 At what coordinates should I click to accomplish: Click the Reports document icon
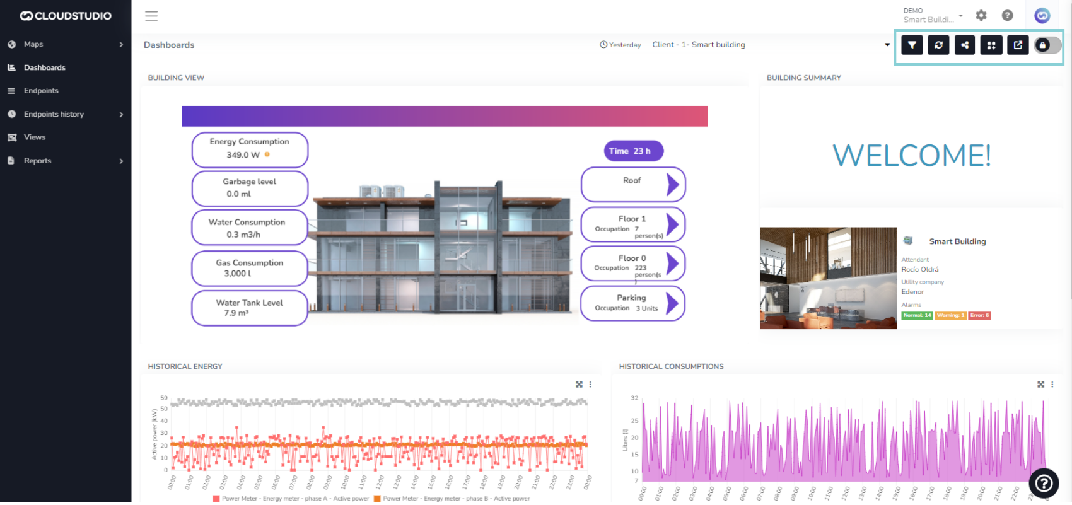[11, 161]
